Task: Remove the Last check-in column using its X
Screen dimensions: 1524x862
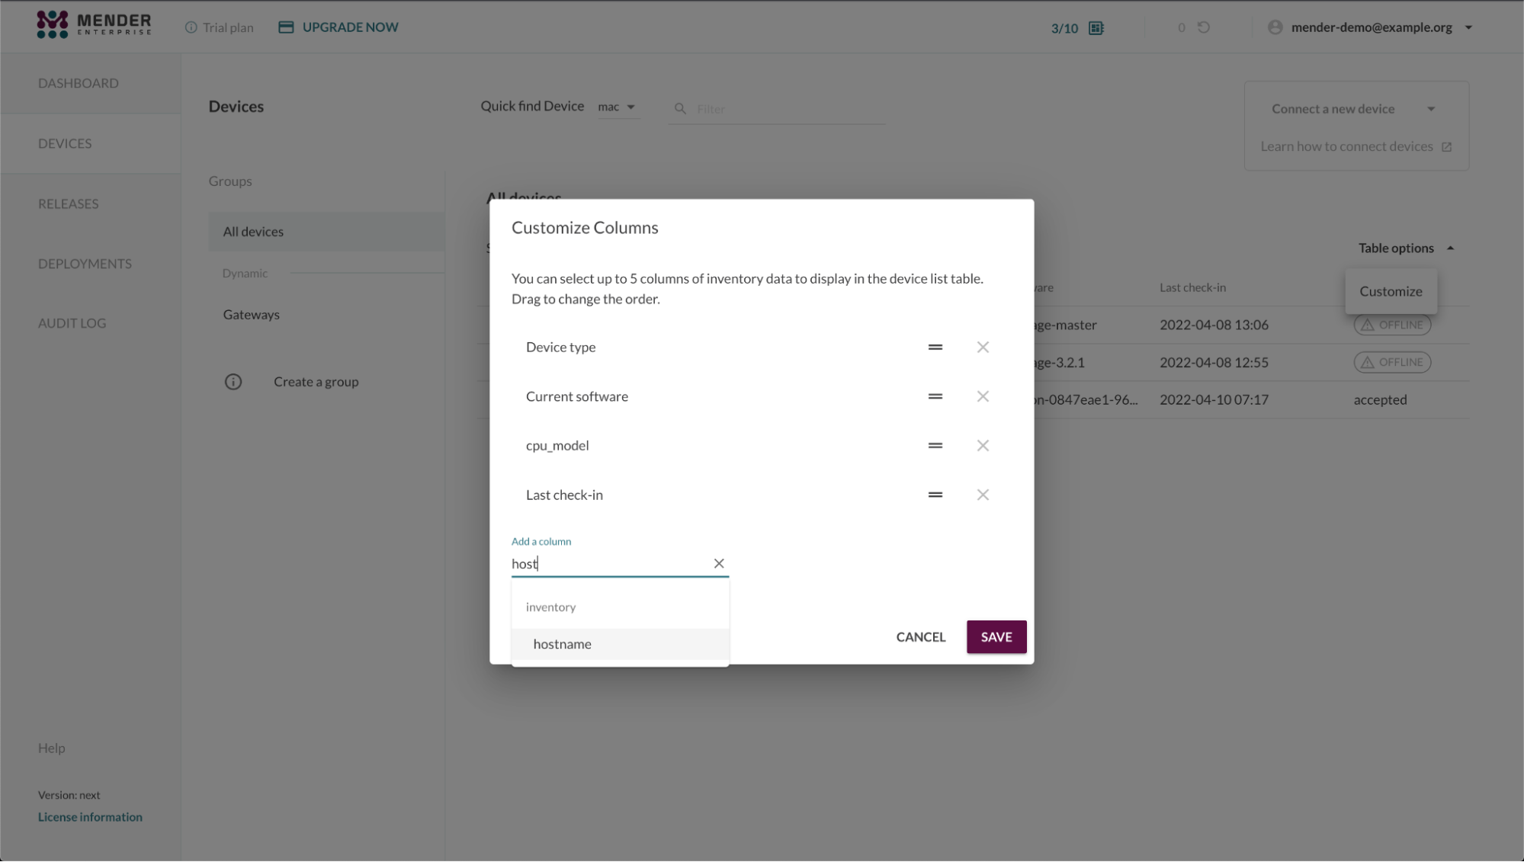Action: 982,495
